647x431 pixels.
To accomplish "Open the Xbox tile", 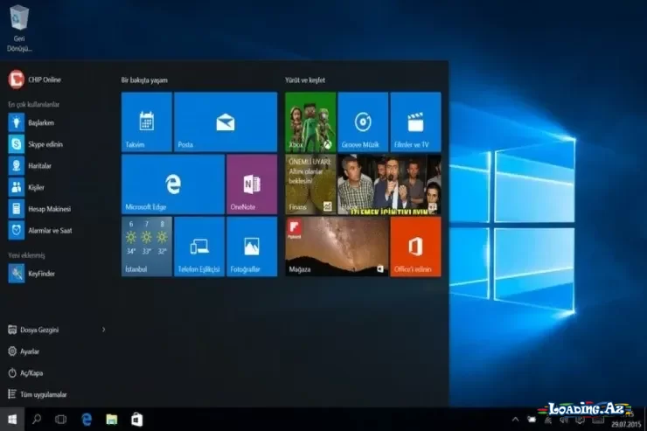I will coord(310,122).
